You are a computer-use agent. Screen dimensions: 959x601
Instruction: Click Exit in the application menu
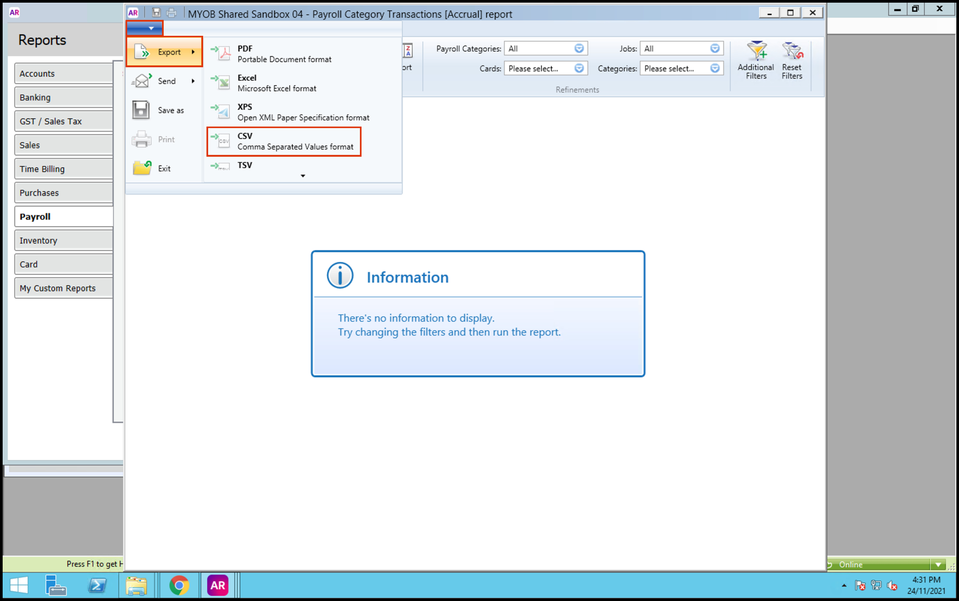(163, 169)
